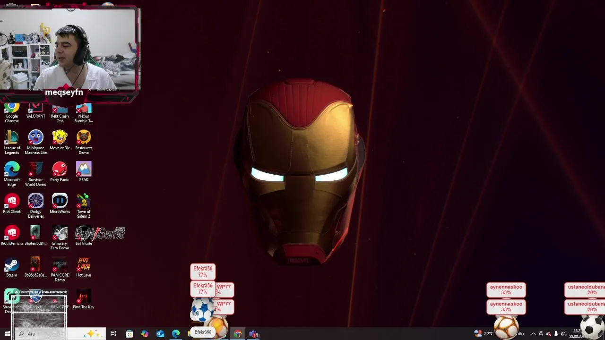Click the meqseyfn name label
This screenshot has width=605, height=340.
tap(64, 92)
